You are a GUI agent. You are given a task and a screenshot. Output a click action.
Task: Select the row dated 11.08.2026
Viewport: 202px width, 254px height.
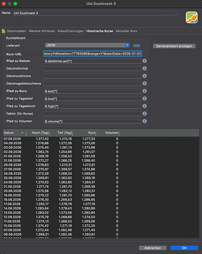click(101, 221)
